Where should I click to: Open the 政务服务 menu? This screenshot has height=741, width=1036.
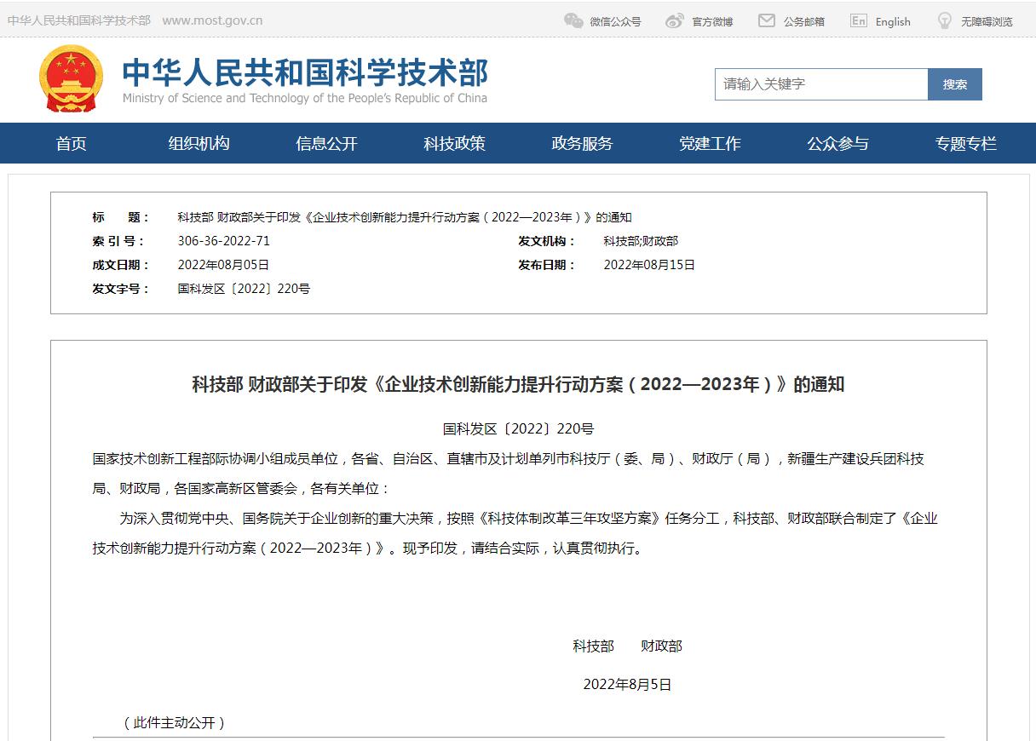(x=582, y=144)
